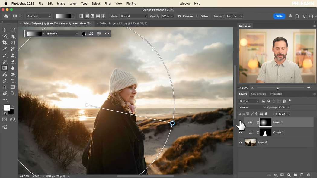Toggle lock all padlock icon
This screenshot has height=178, width=317.
click(x=266, y=114)
